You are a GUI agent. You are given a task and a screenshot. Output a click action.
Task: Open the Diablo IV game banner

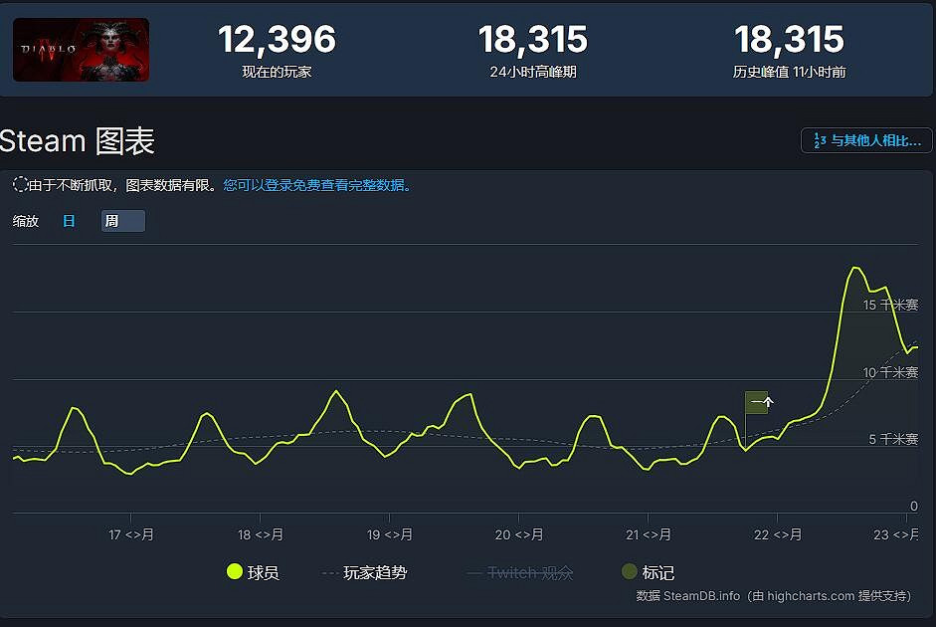point(81,49)
